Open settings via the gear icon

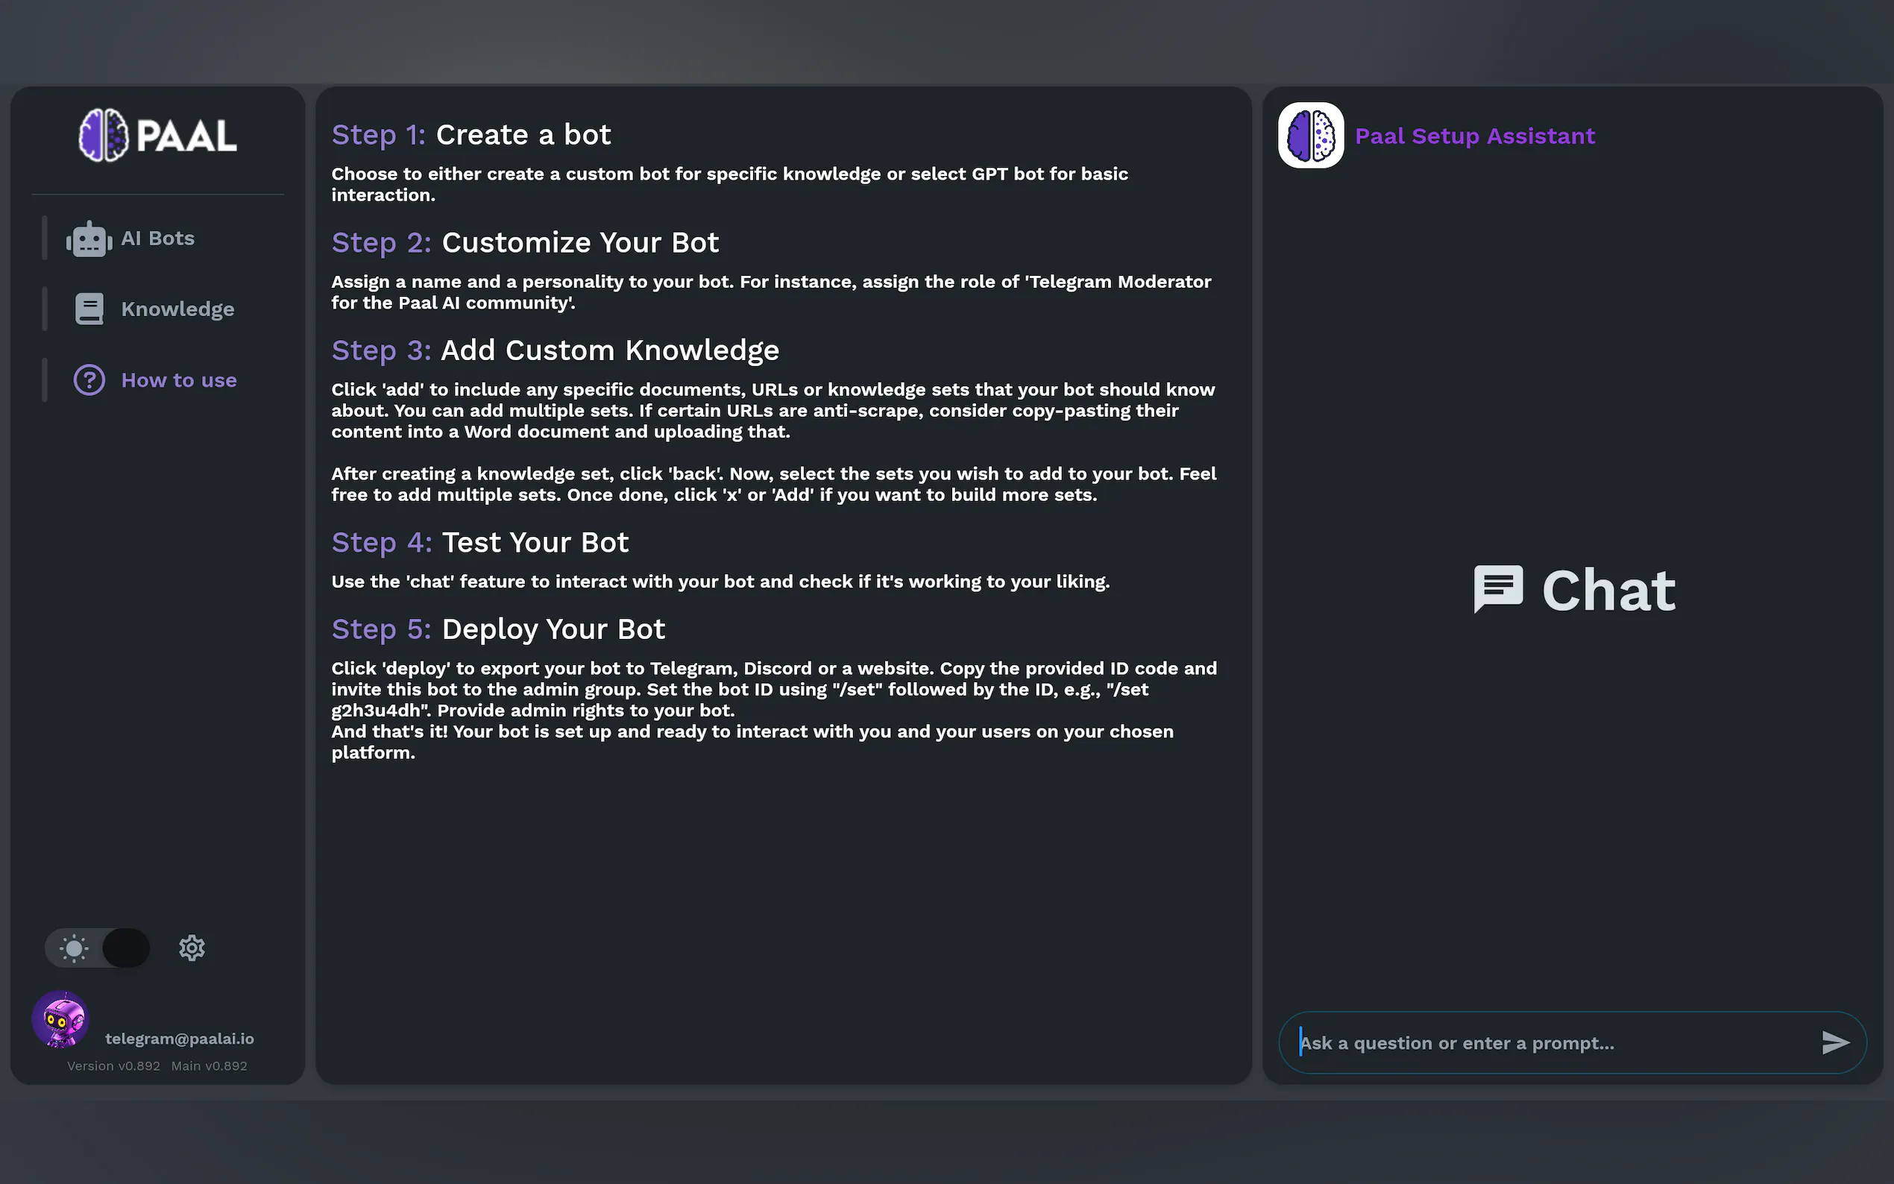[x=192, y=948]
